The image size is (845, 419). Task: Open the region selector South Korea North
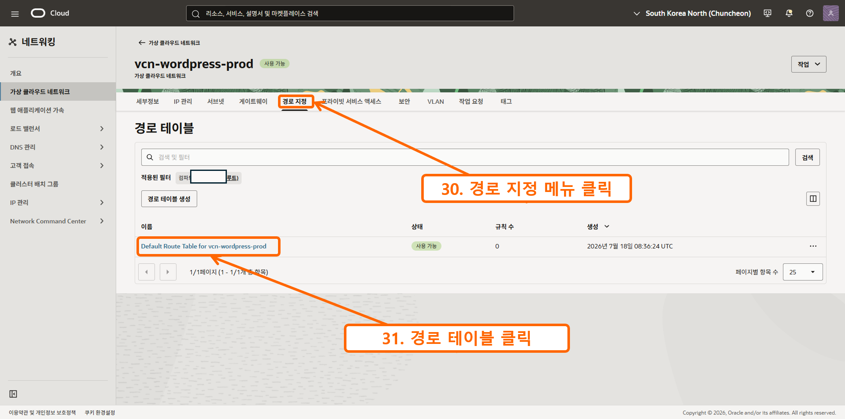pos(692,14)
